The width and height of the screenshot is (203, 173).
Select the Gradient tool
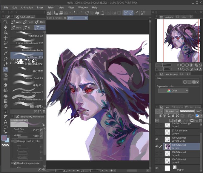click(x=5, y=101)
